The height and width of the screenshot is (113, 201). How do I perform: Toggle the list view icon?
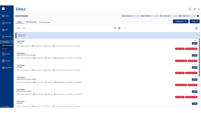click(x=18, y=28)
